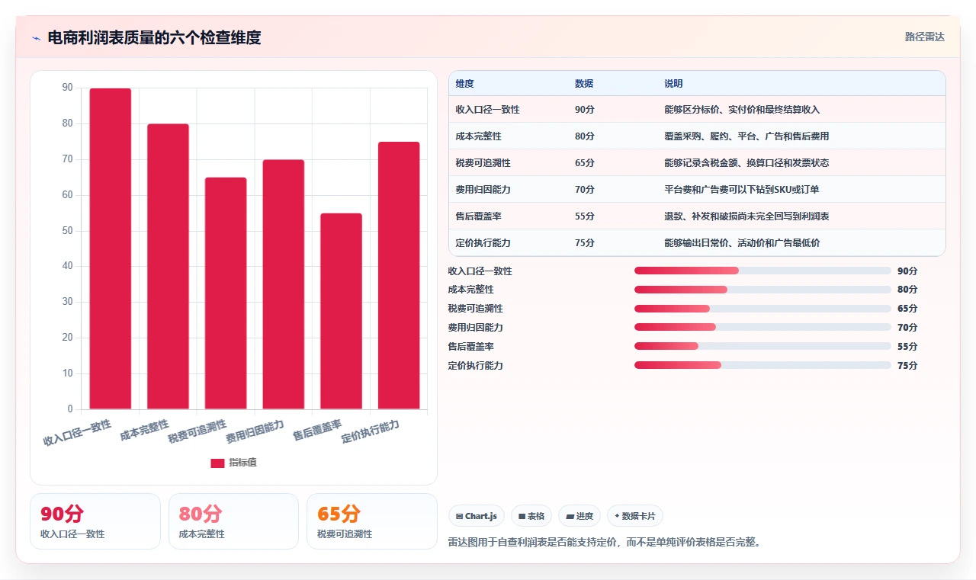Click description 覆盖采购、履约、平台、广告和售后费用
The width and height of the screenshot is (976, 580).
pos(746,136)
